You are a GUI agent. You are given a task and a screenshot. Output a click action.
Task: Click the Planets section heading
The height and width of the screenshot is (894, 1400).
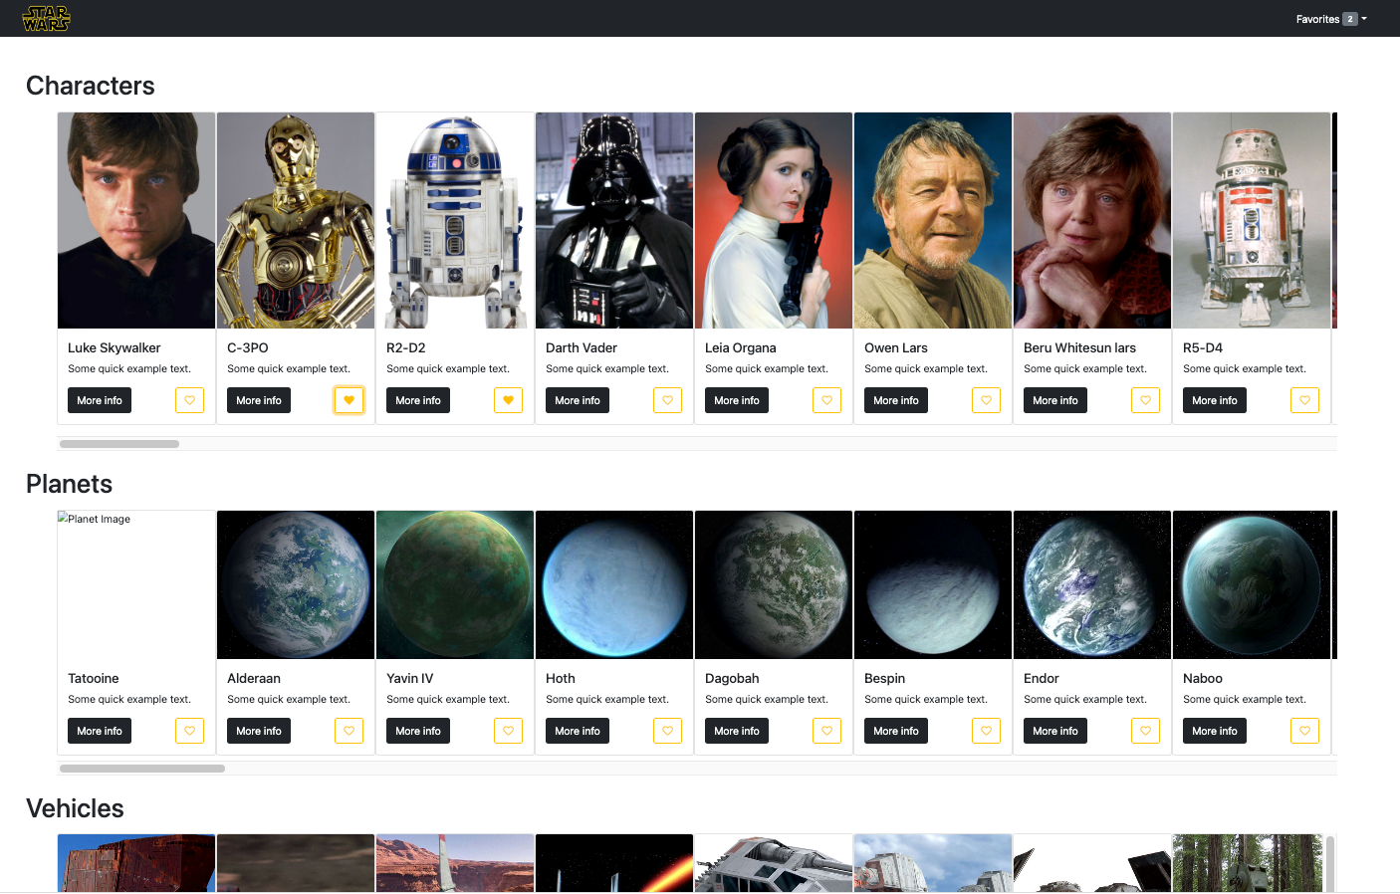(x=70, y=484)
